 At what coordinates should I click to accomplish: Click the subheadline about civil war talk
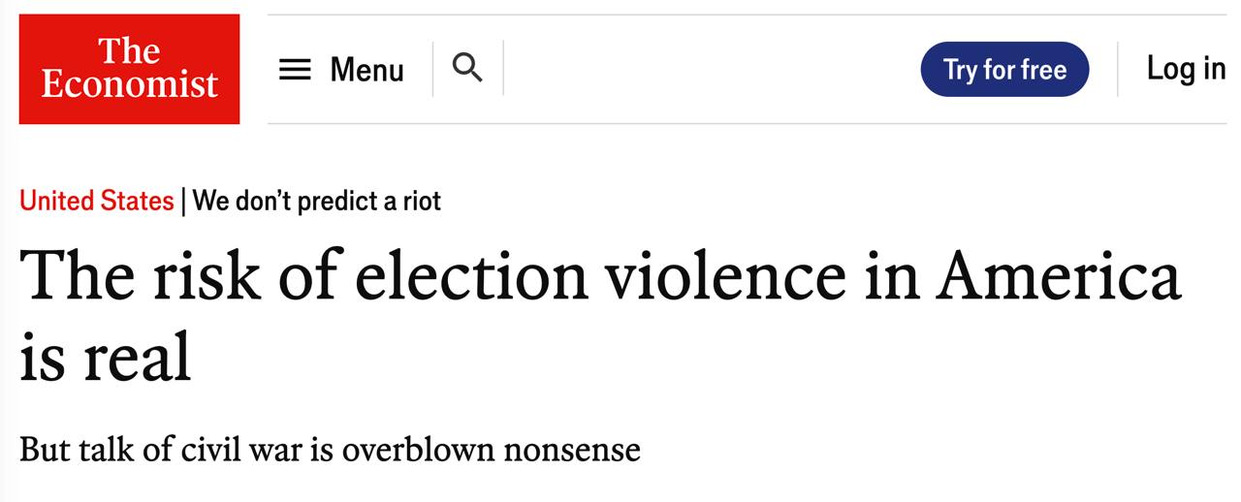point(330,450)
